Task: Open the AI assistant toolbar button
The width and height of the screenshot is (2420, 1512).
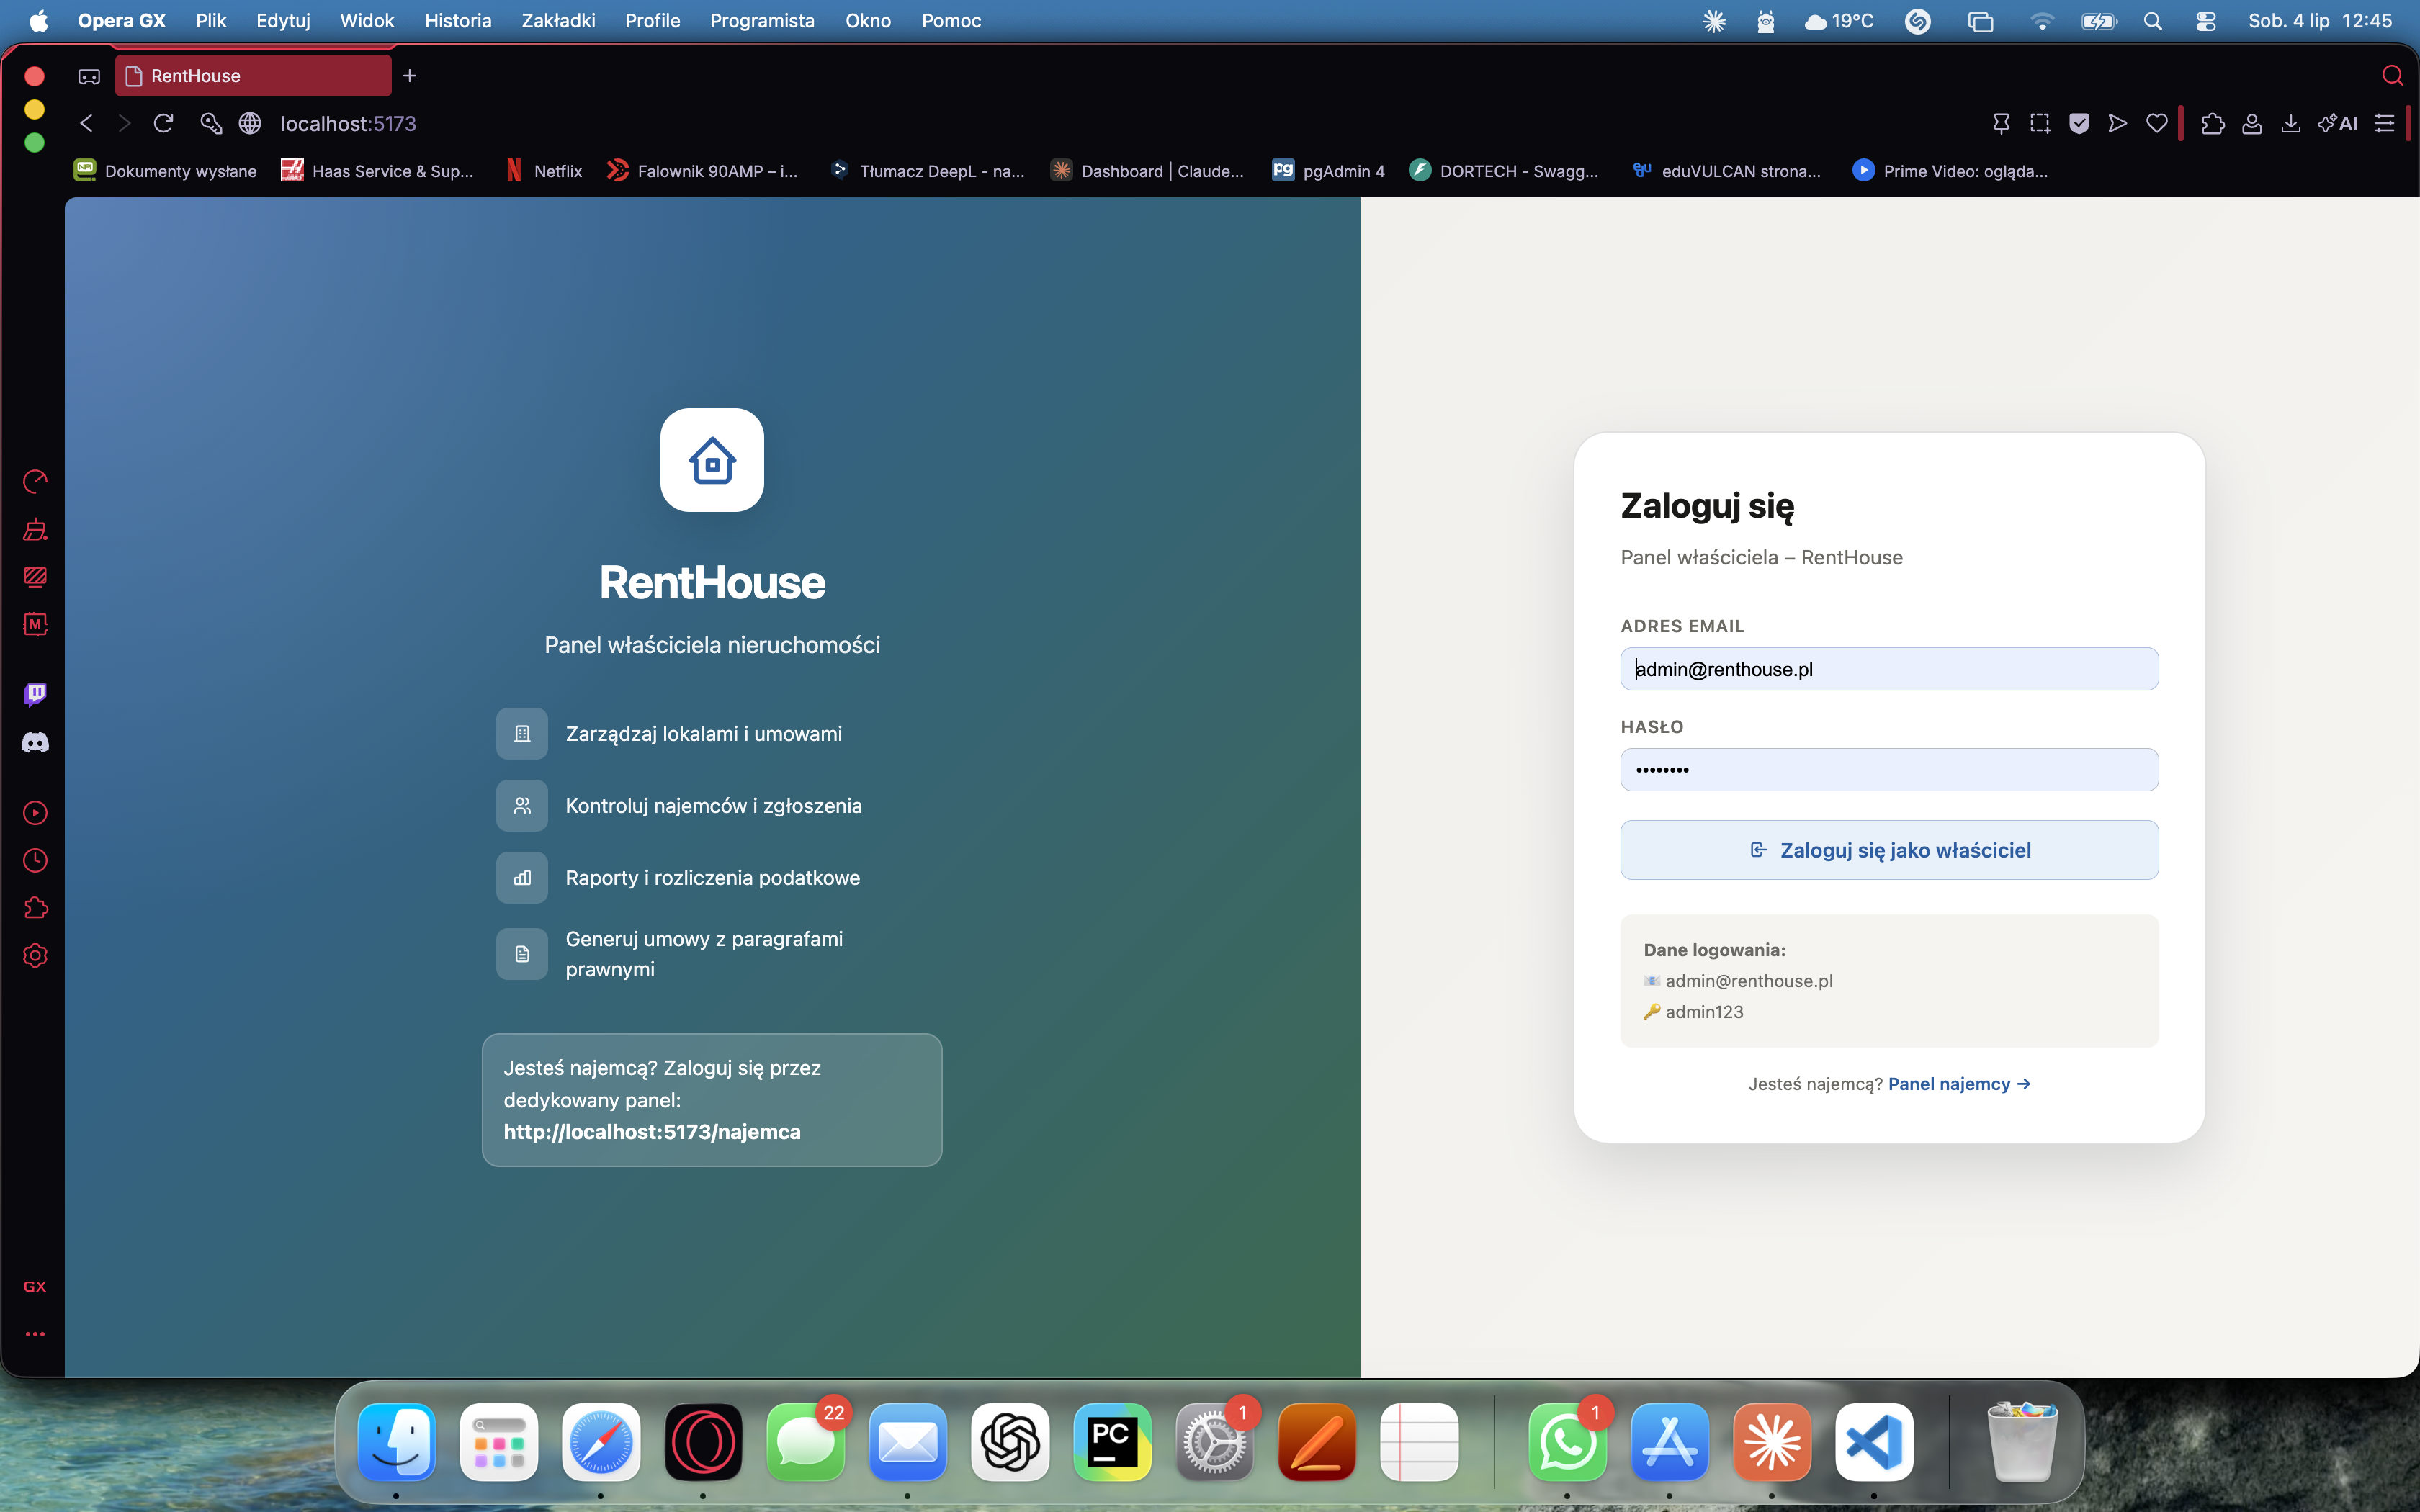Action: coord(2338,123)
